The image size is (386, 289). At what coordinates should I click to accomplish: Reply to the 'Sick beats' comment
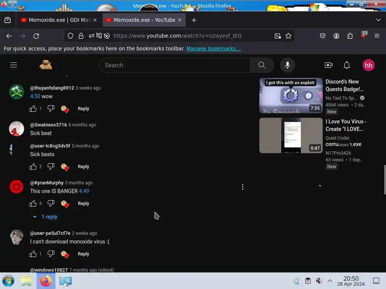[83, 167]
